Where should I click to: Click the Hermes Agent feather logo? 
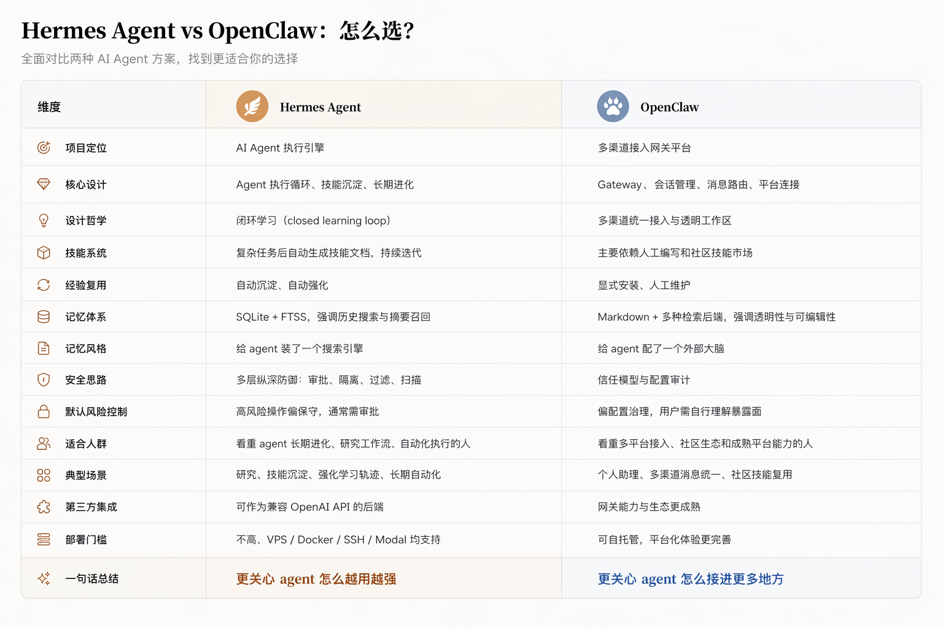click(252, 107)
